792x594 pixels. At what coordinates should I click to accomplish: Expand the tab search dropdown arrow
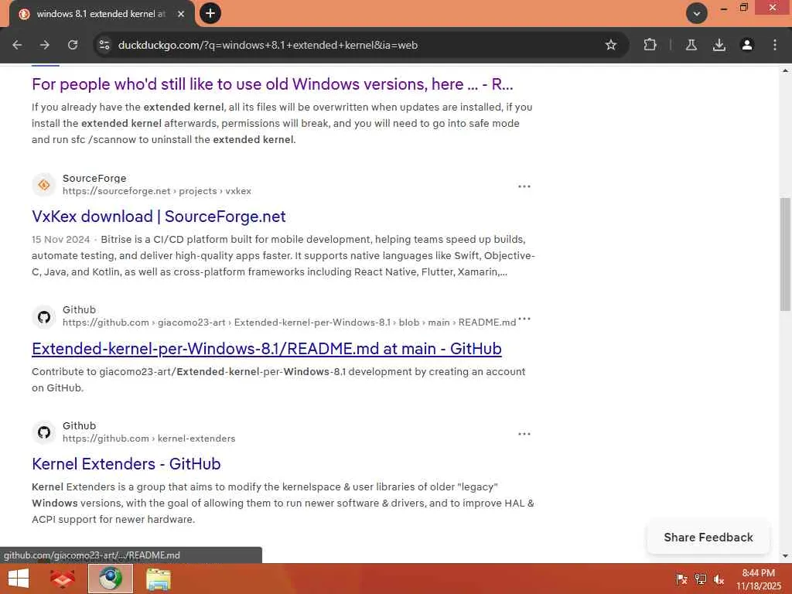697,14
